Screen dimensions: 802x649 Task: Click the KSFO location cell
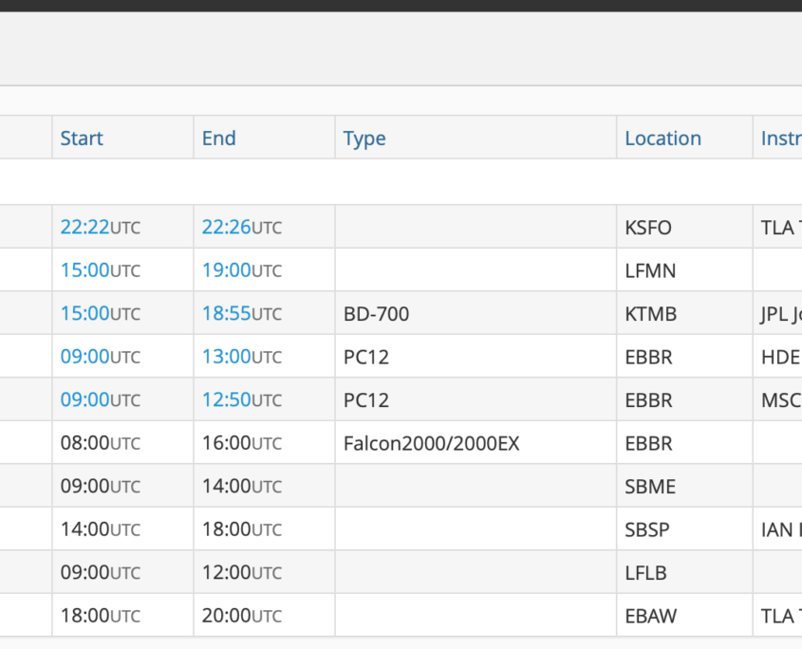[648, 228]
